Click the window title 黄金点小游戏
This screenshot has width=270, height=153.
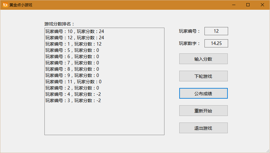point(21,5)
